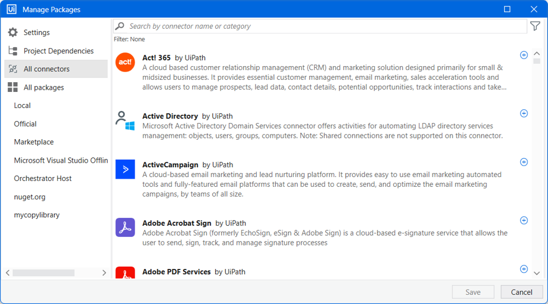Add the ActiveCampaign connector
Screen dimensions: 548x304
pos(524,162)
